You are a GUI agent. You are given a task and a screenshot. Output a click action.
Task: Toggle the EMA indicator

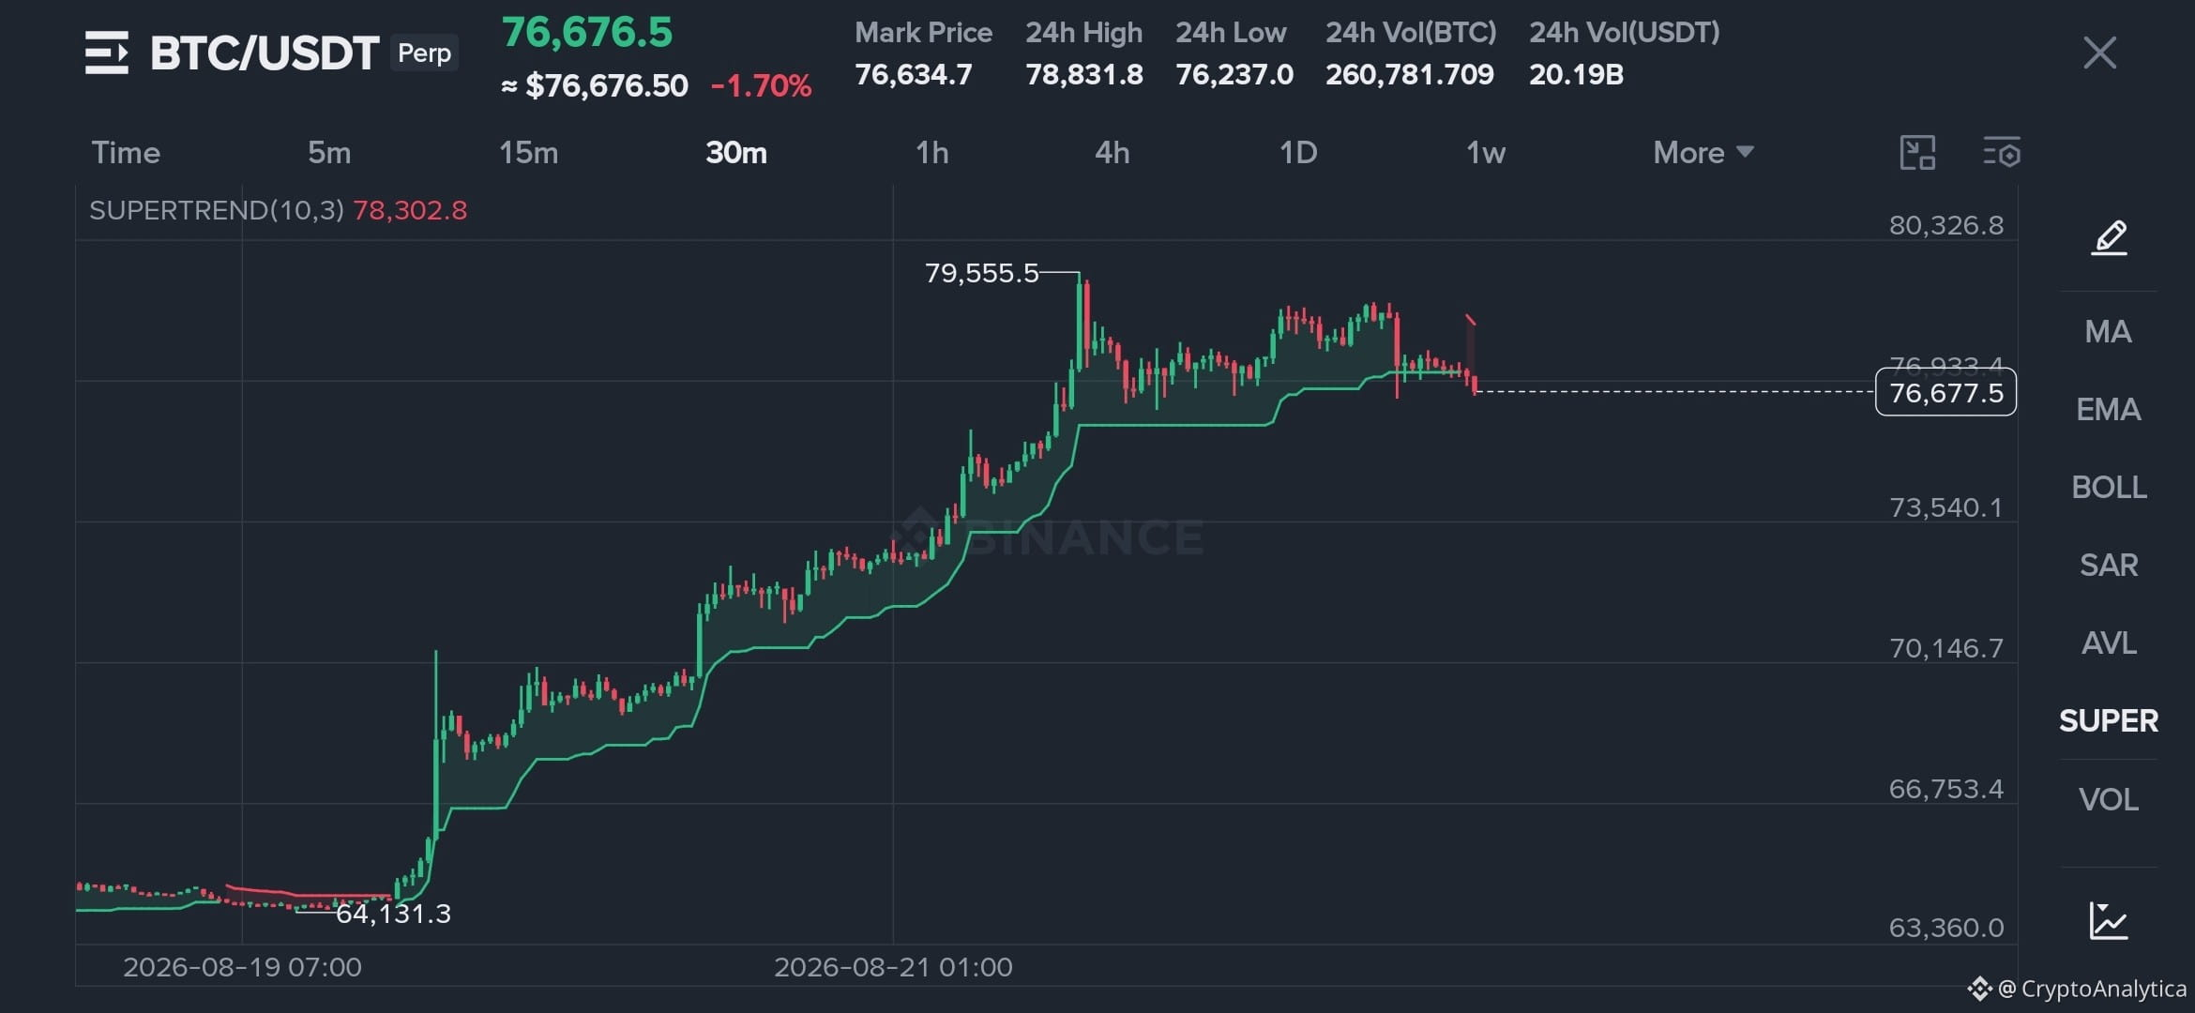[x=2108, y=410]
